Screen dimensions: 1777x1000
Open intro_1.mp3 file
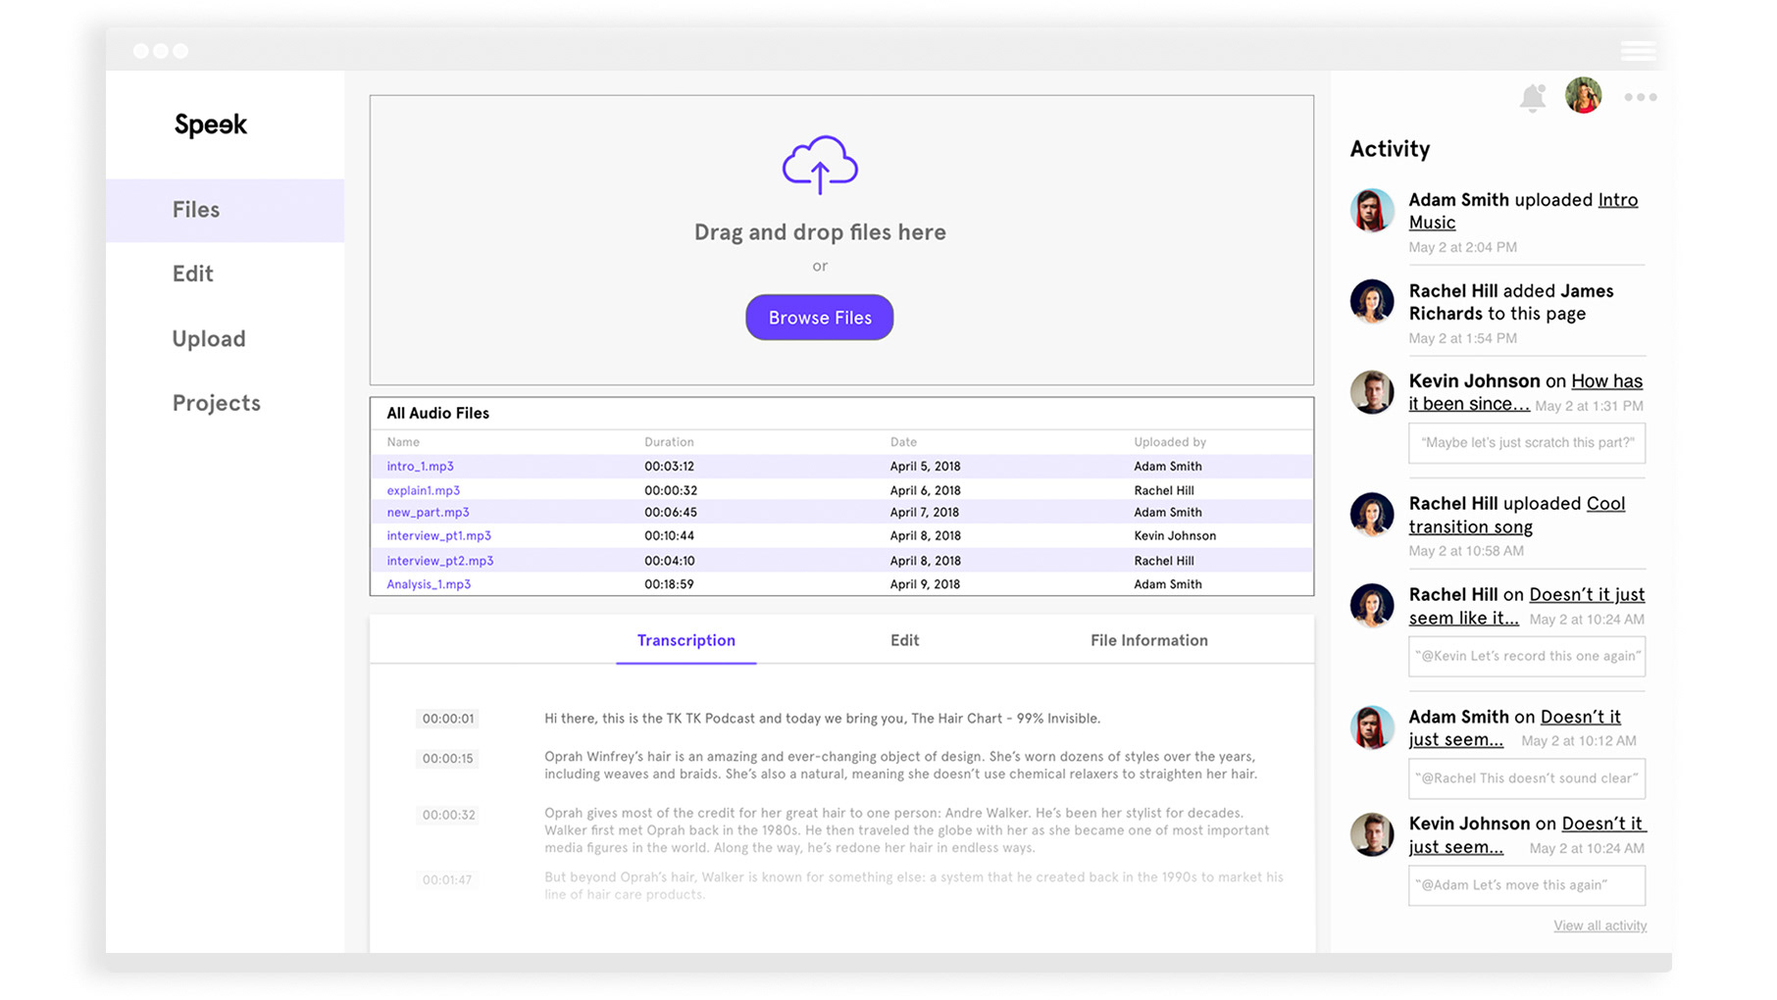pyautogui.click(x=420, y=467)
